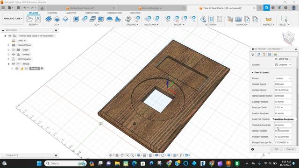Screen dimensions: 299x168
Task: Switch to the FABRICATION tab
Action: [x=114, y=13]
